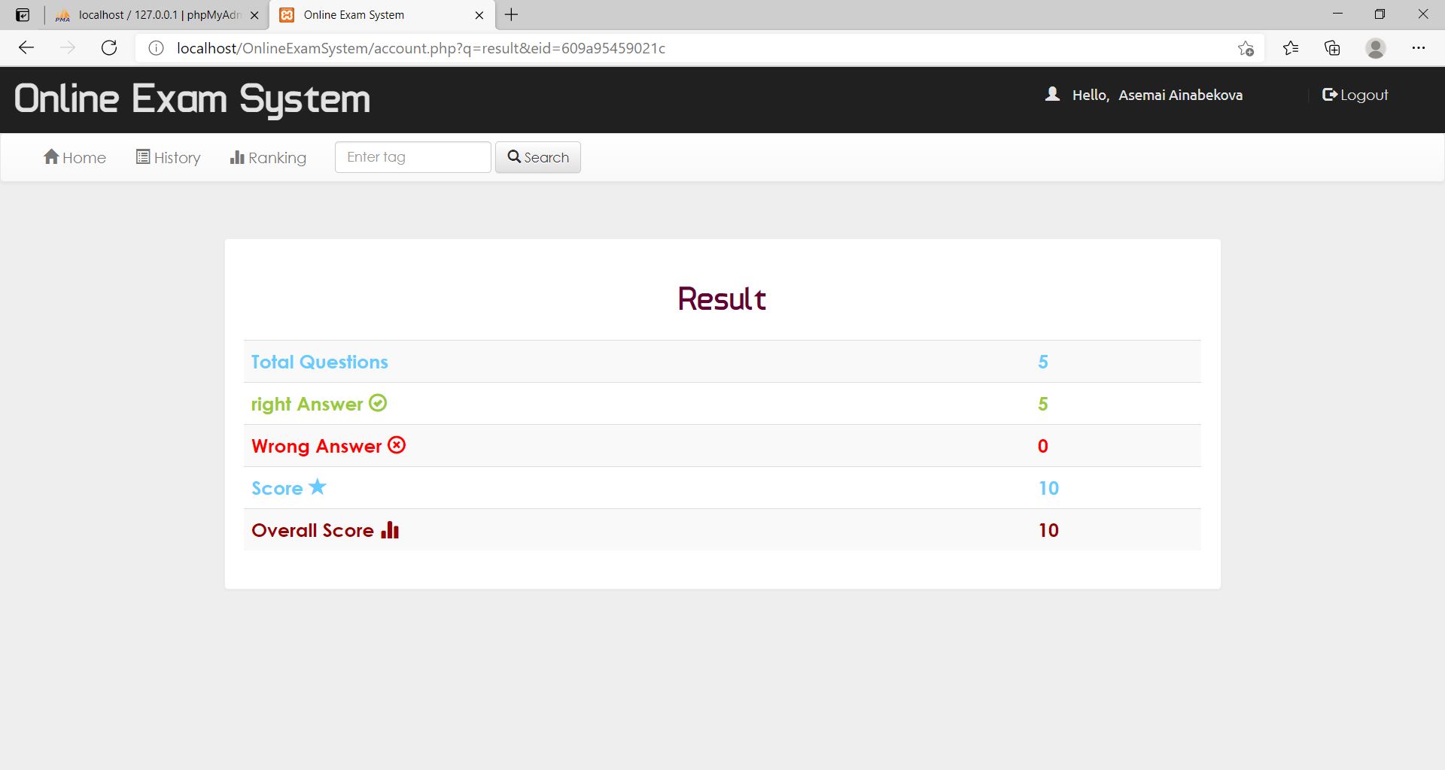Click the Total Questions value 5
Image resolution: width=1445 pixels, height=770 pixels.
pos(1043,362)
